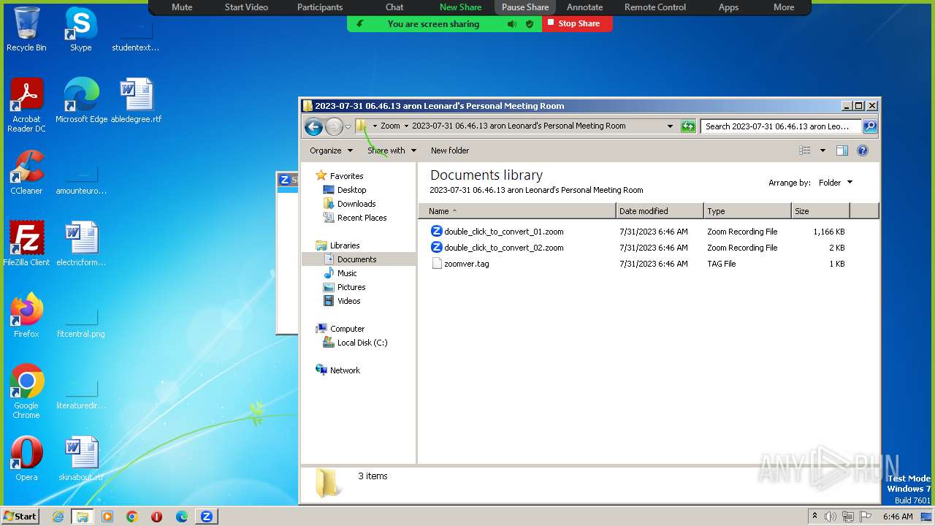The width and height of the screenshot is (935, 526).
Task: Open Arrange by Folder dropdown
Action: (x=835, y=183)
